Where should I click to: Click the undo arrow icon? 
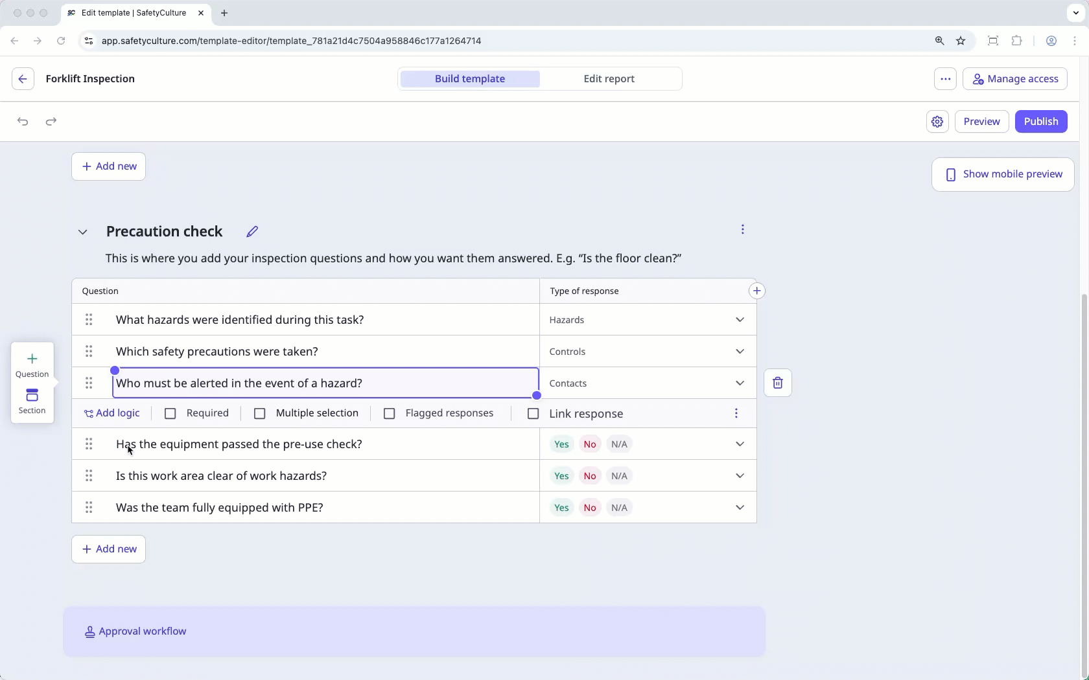coord(23,122)
